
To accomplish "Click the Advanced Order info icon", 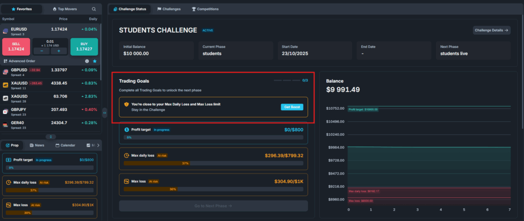I will 86,61.
